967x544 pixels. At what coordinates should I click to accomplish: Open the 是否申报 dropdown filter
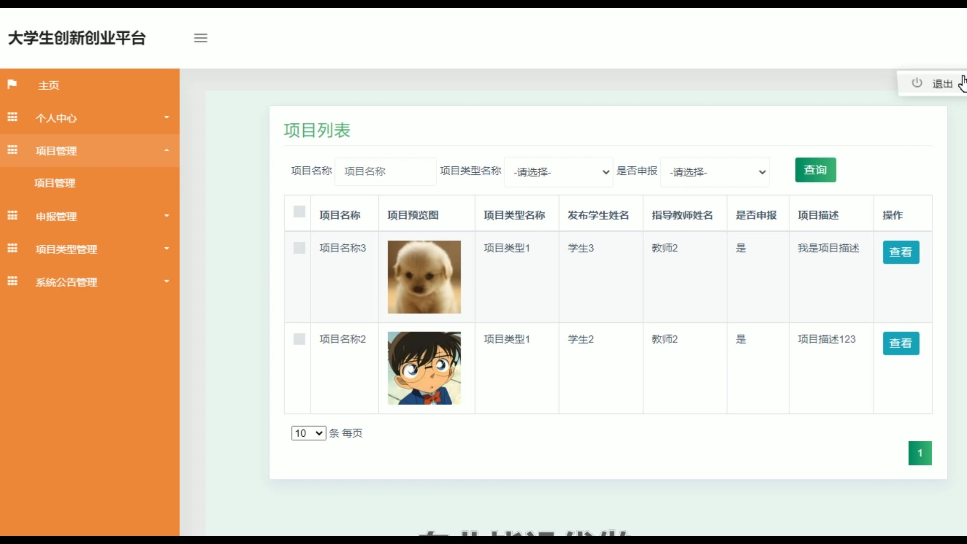715,172
